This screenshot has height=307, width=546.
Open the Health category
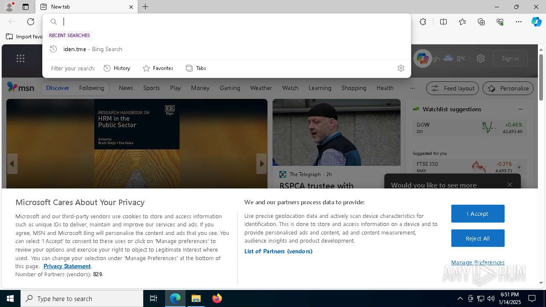[x=385, y=88]
